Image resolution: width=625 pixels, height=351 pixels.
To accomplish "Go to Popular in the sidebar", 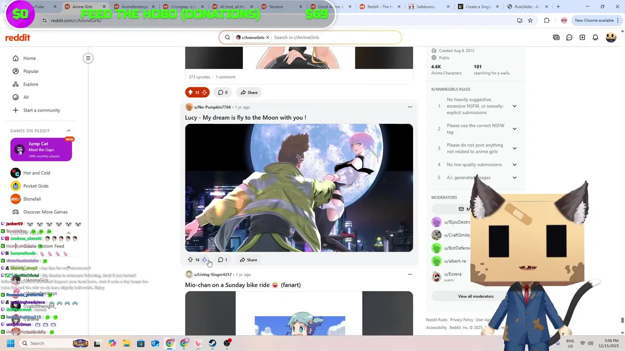I will tap(31, 71).
